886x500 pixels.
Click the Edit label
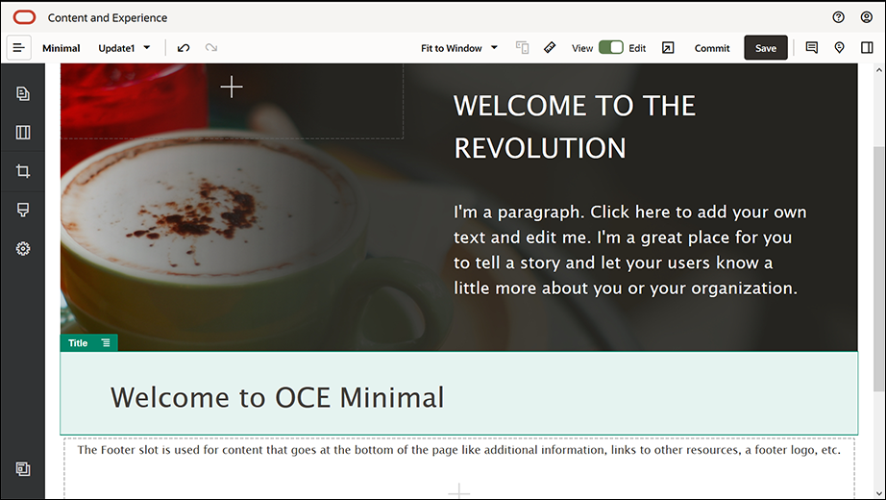(637, 48)
